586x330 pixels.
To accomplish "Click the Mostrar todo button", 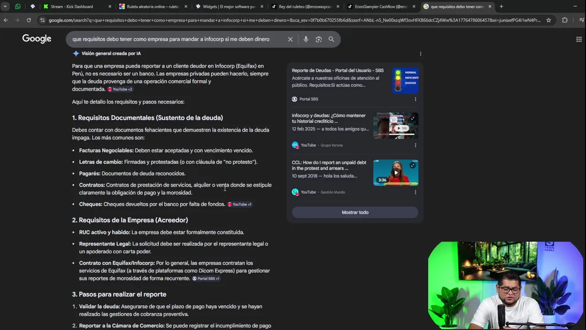I will pyautogui.click(x=355, y=212).
